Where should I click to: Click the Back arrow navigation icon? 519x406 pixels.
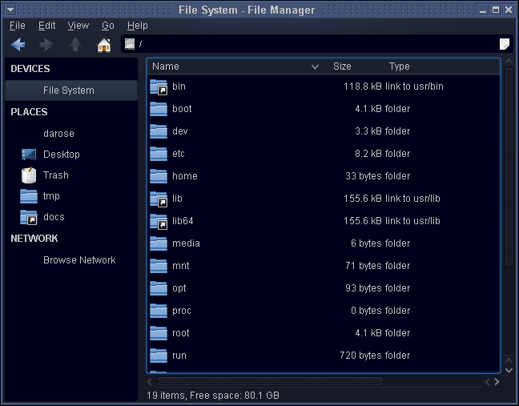(x=18, y=45)
